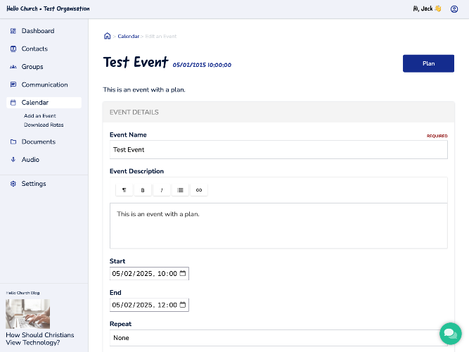The width and height of the screenshot is (469, 352).
Task: Follow the Calendar breadcrumb link
Action: (128, 36)
